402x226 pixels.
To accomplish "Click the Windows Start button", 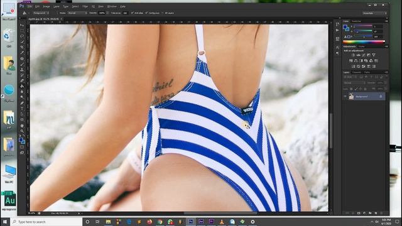I will pyautogui.click(x=5, y=222).
